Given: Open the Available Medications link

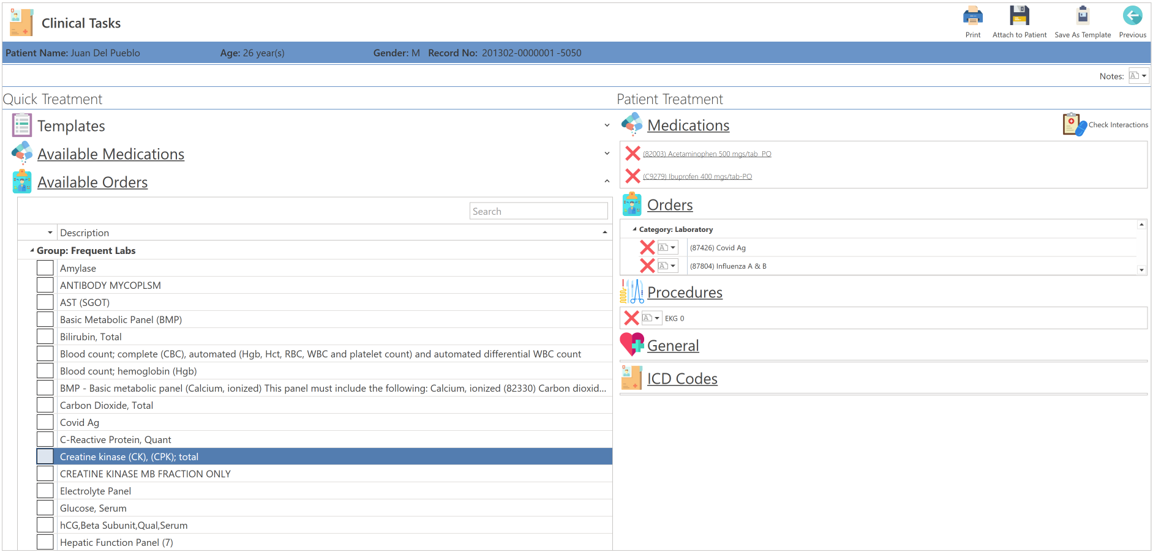Looking at the screenshot, I should pyautogui.click(x=111, y=154).
